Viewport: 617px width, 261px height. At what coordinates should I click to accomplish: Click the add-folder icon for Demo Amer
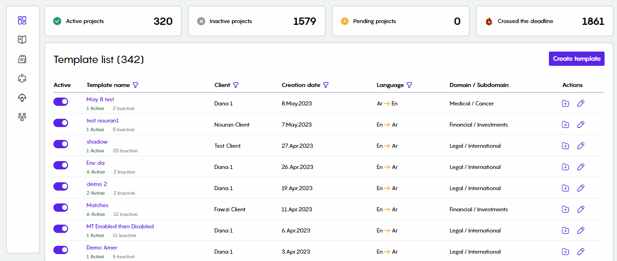tap(565, 252)
